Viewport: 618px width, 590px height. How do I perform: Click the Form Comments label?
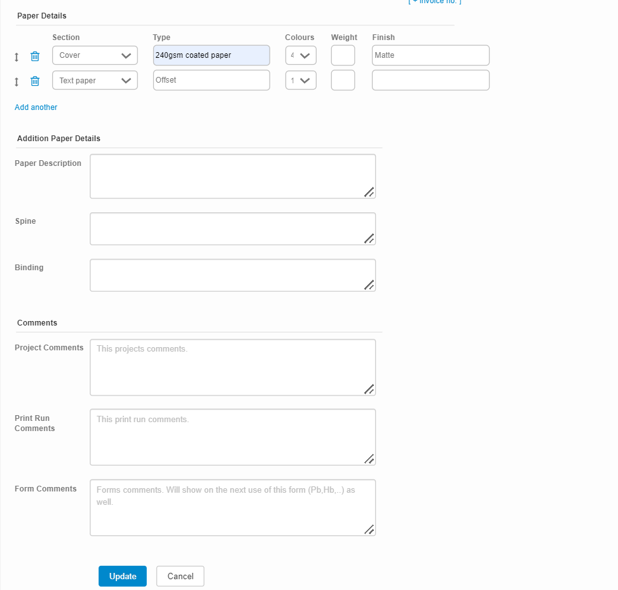coord(46,489)
